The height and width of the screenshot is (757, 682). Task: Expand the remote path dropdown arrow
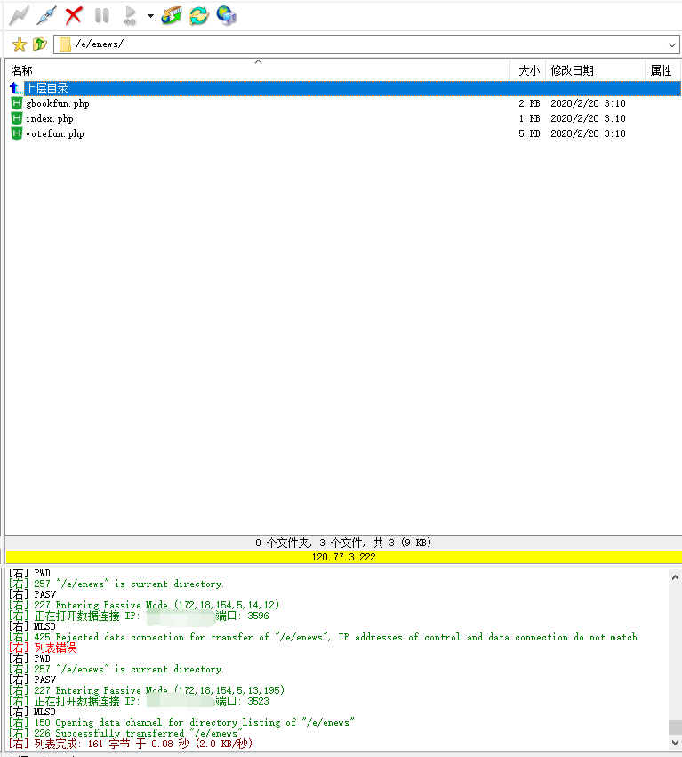click(x=672, y=44)
